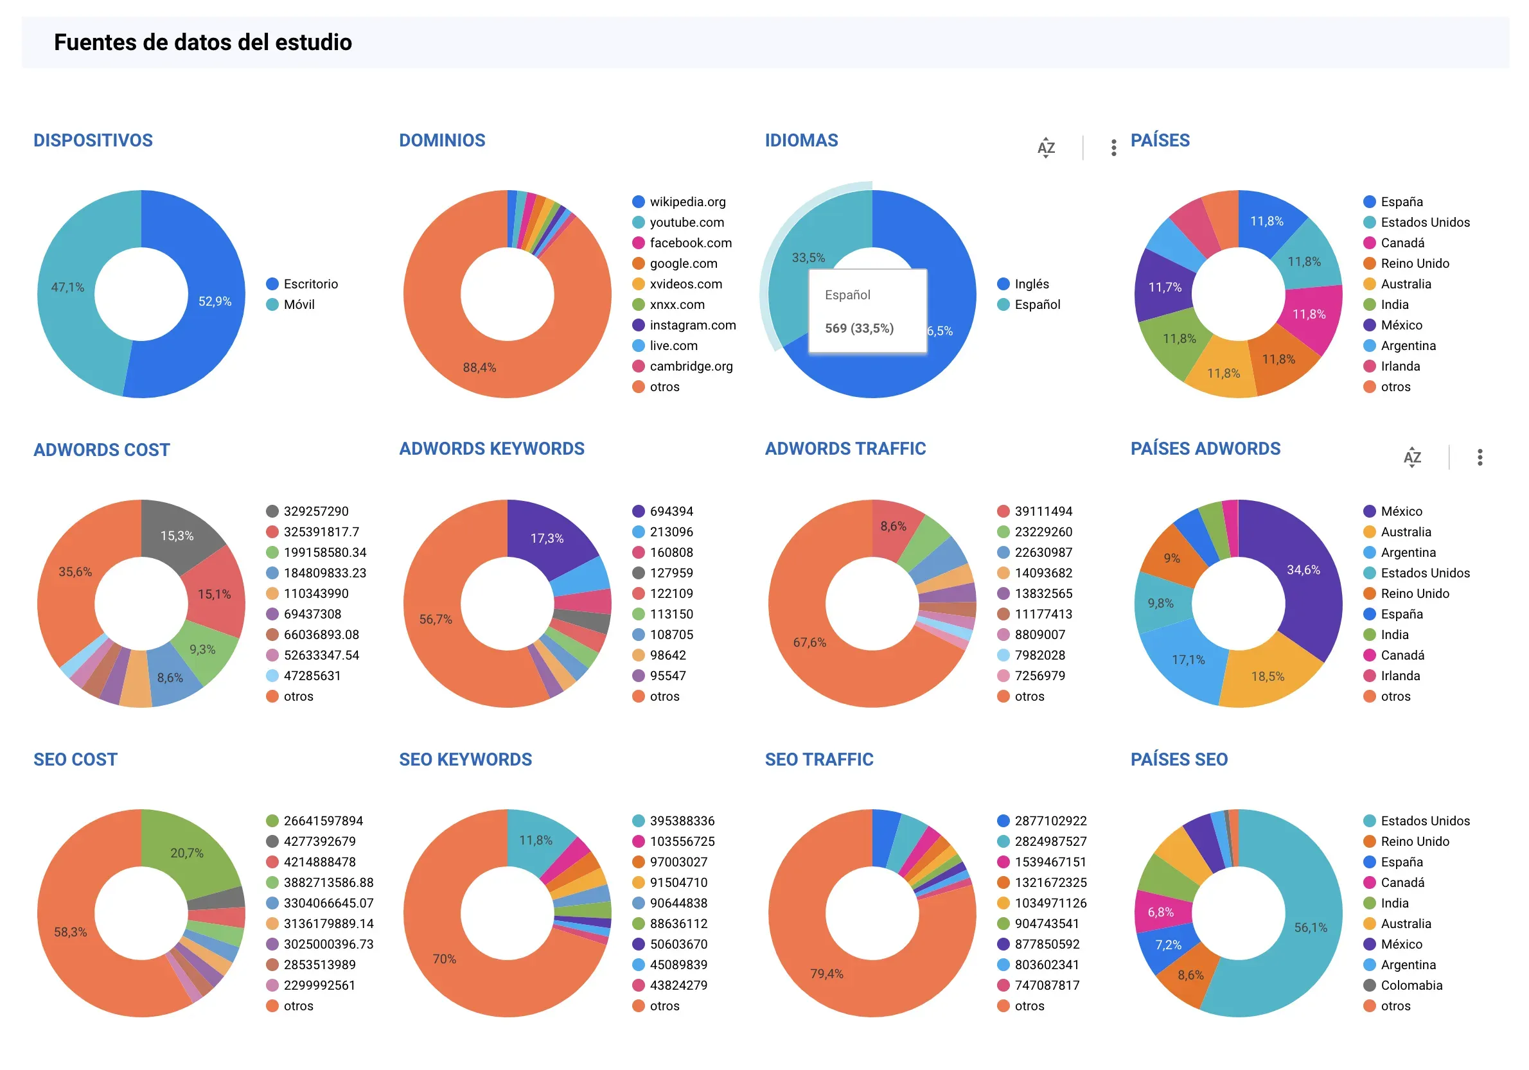Screen dimensions: 1529x1070
Task: Click the 67,6% otros slice in ADWORDS TRAFFIC
Action: click(809, 642)
